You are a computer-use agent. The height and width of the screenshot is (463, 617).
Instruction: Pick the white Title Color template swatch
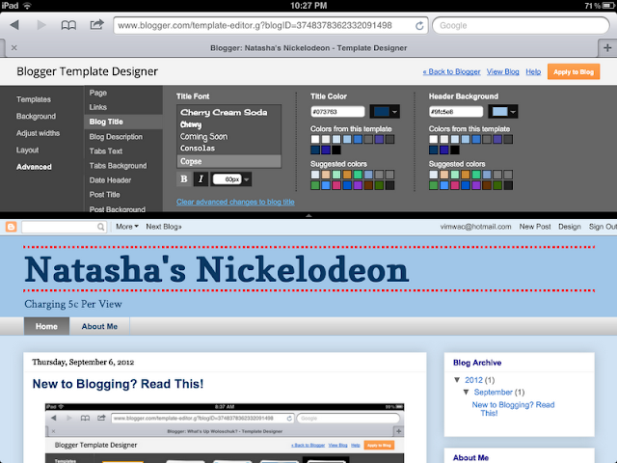[x=315, y=139]
